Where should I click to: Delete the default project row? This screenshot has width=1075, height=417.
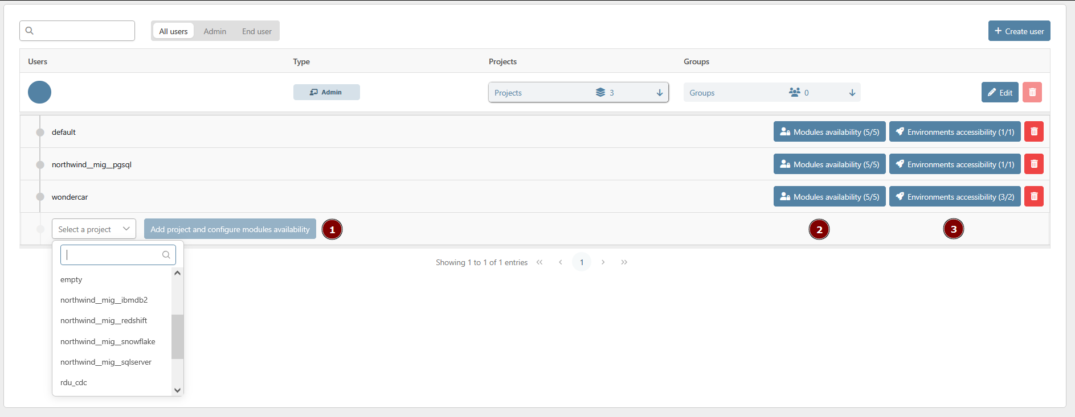pyautogui.click(x=1033, y=132)
